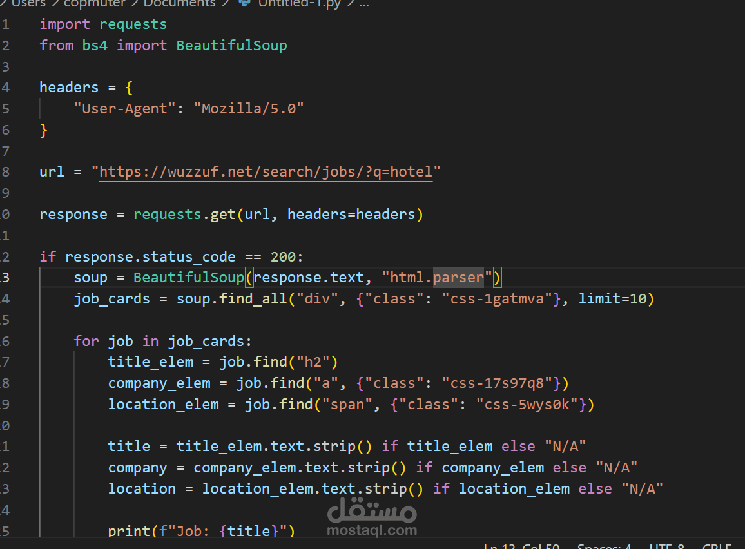745x549 pixels.
Task: Click the number 200 in the condition
Action: (x=283, y=257)
